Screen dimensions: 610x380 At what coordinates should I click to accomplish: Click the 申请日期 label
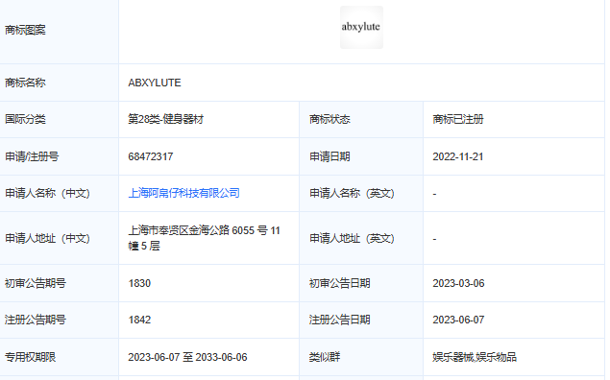click(x=329, y=156)
